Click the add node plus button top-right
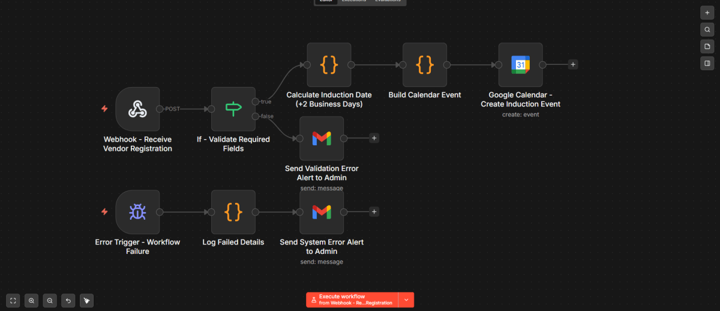This screenshot has width=720, height=311. coord(707,13)
